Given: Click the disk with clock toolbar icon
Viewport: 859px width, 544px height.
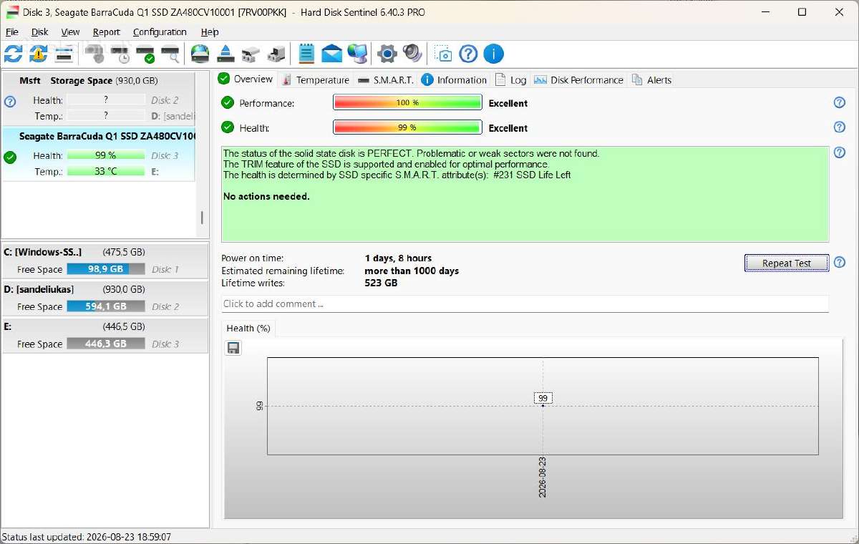Looking at the screenshot, I should point(120,54).
